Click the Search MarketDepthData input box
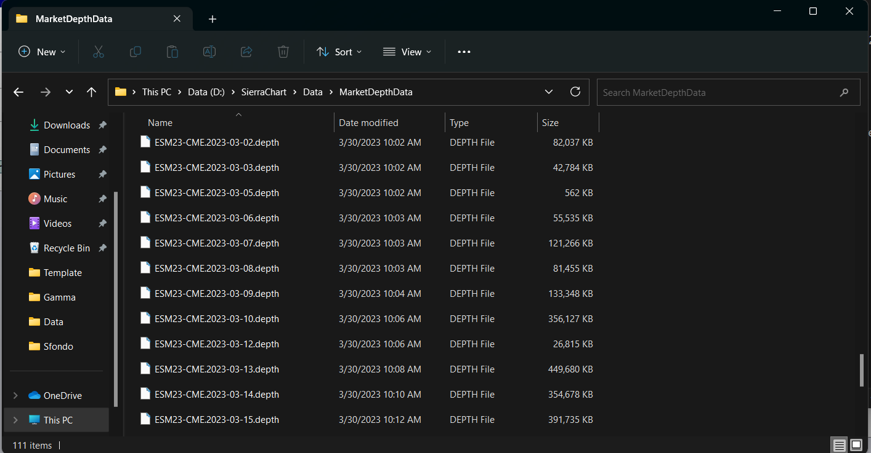Screen dimensions: 871x453 click(718, 92)
